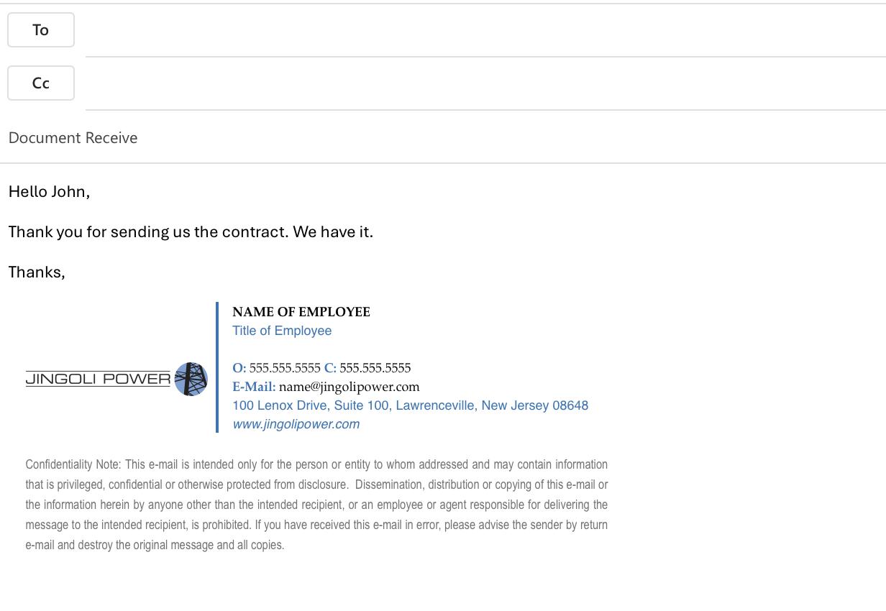The image size is (886, 611).
Task: Click the JINGOLI POWER logo text
Action: coord(98,379)
